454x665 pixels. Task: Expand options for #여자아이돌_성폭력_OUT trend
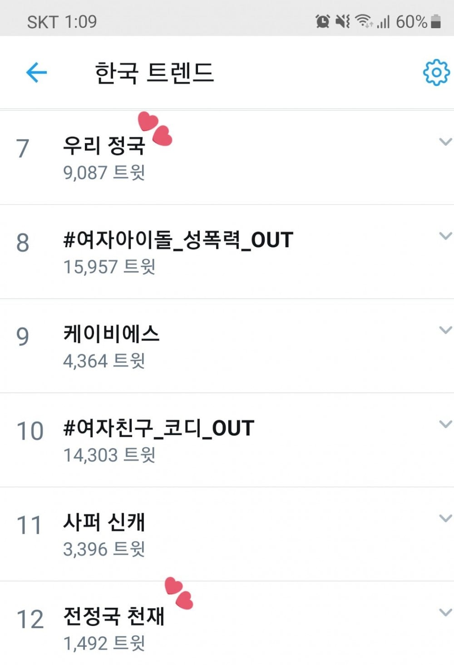coord(445,236)
